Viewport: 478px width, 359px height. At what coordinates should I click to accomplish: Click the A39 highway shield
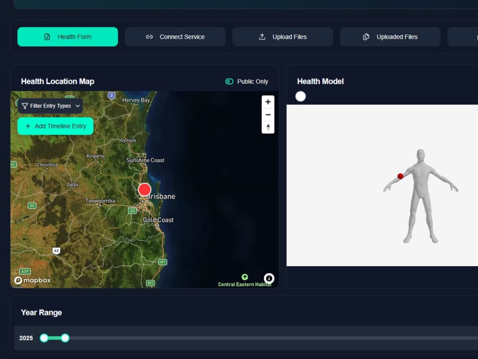pyautogui.click(x=25, y=271)
